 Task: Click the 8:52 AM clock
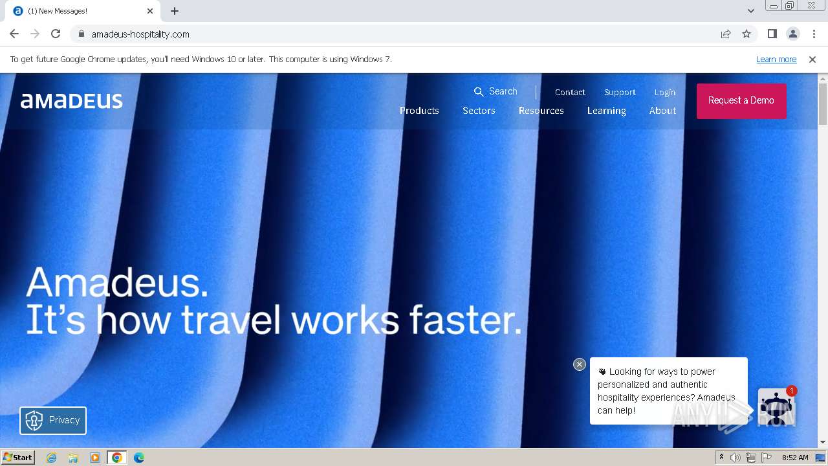(x=795, y=458)
